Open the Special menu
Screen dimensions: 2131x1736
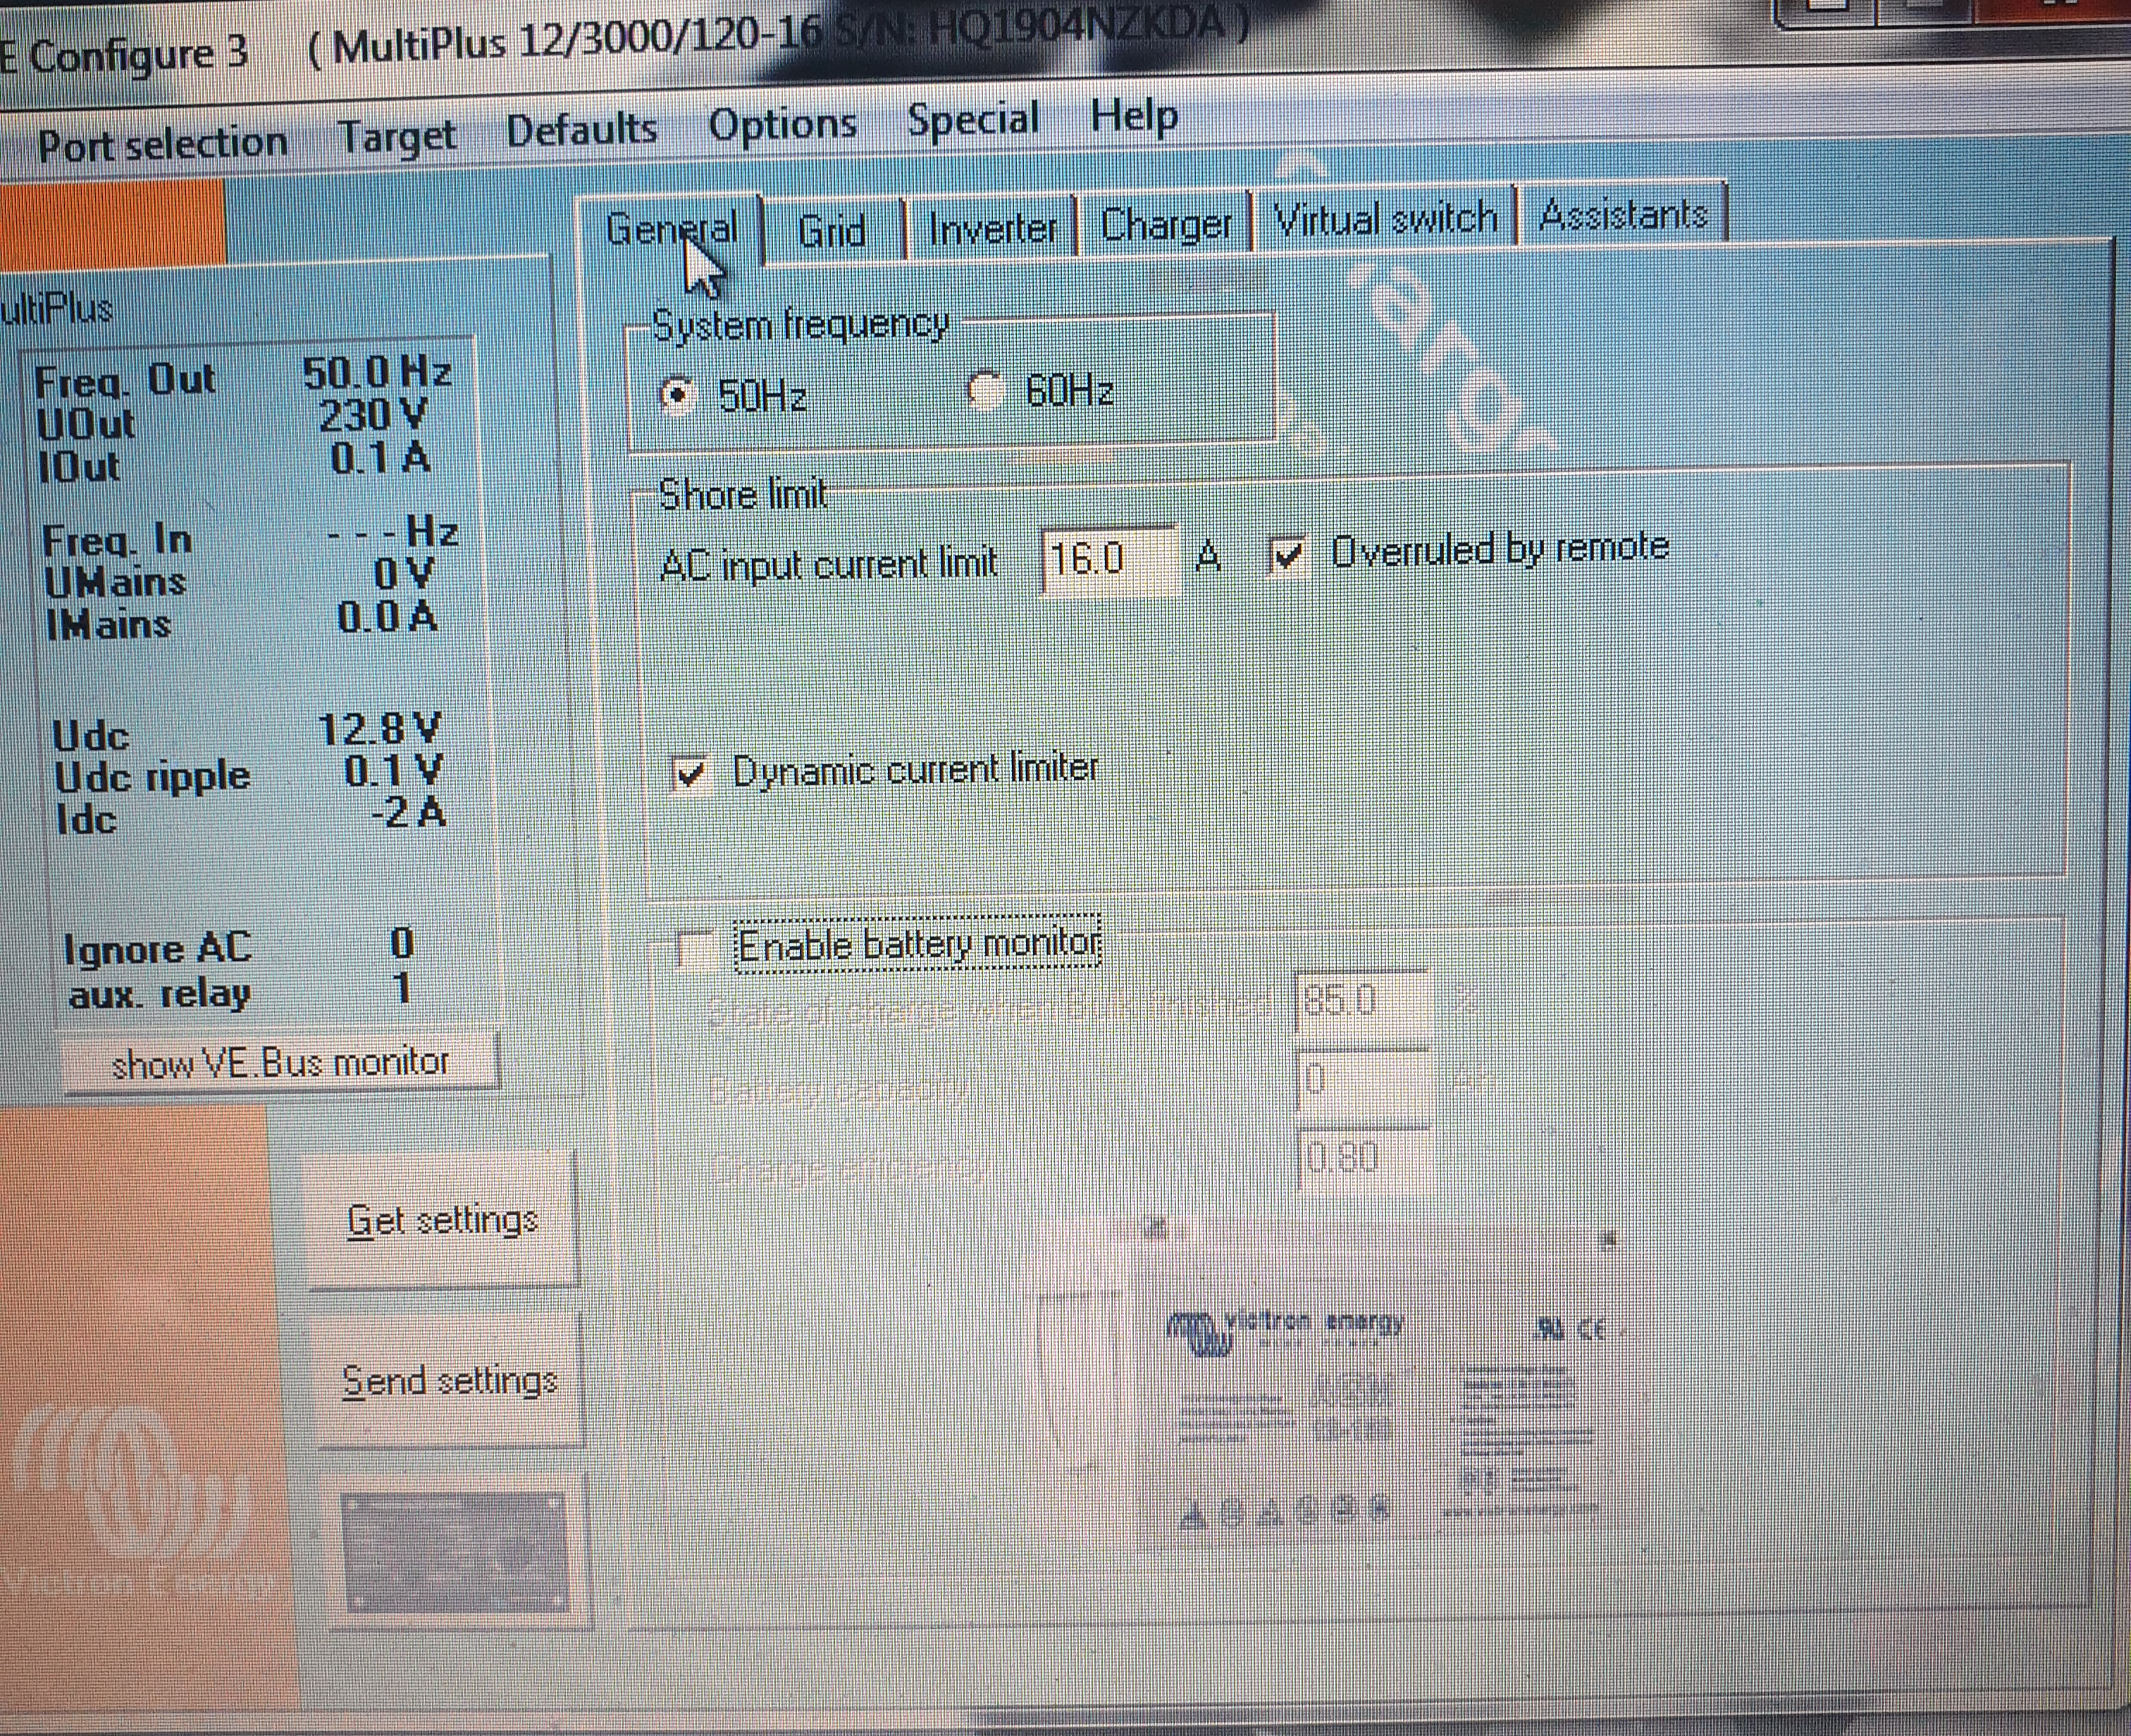(x=972, y=120)
